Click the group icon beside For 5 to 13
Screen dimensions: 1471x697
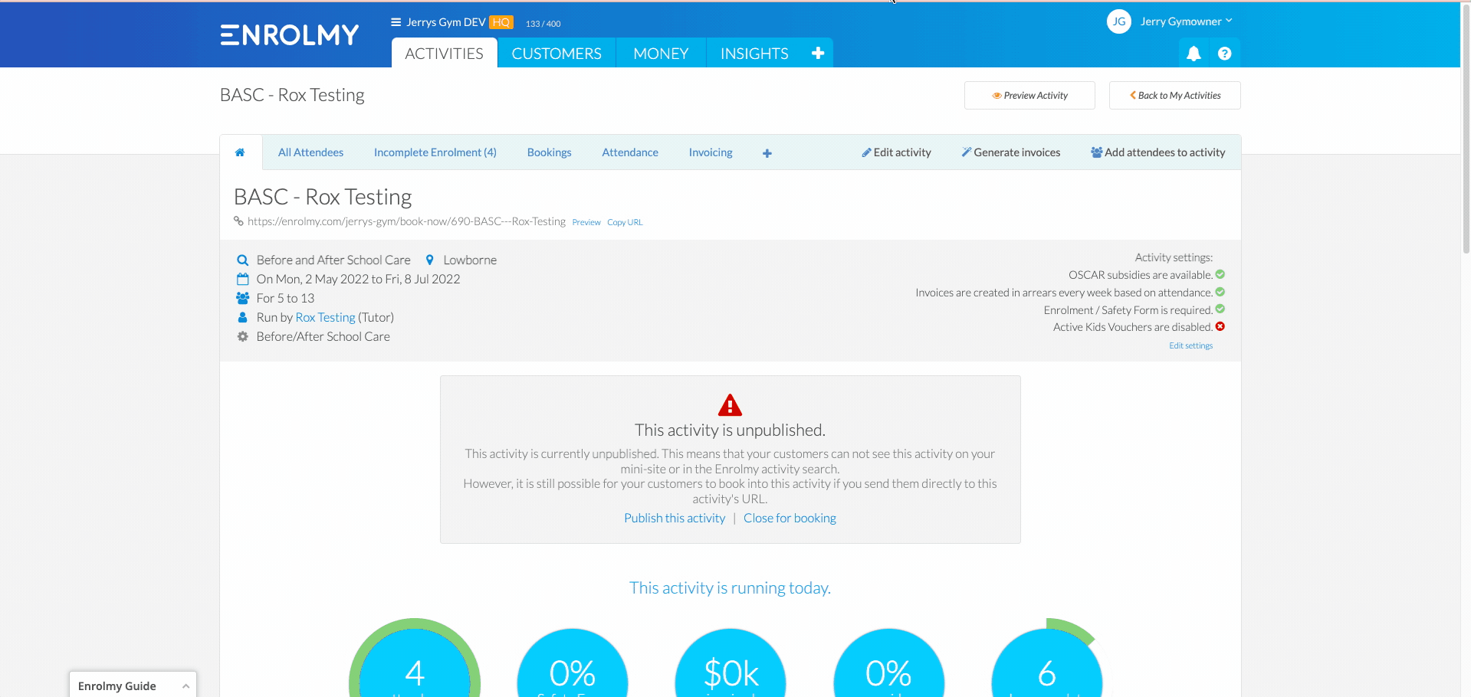coord(243,298)
